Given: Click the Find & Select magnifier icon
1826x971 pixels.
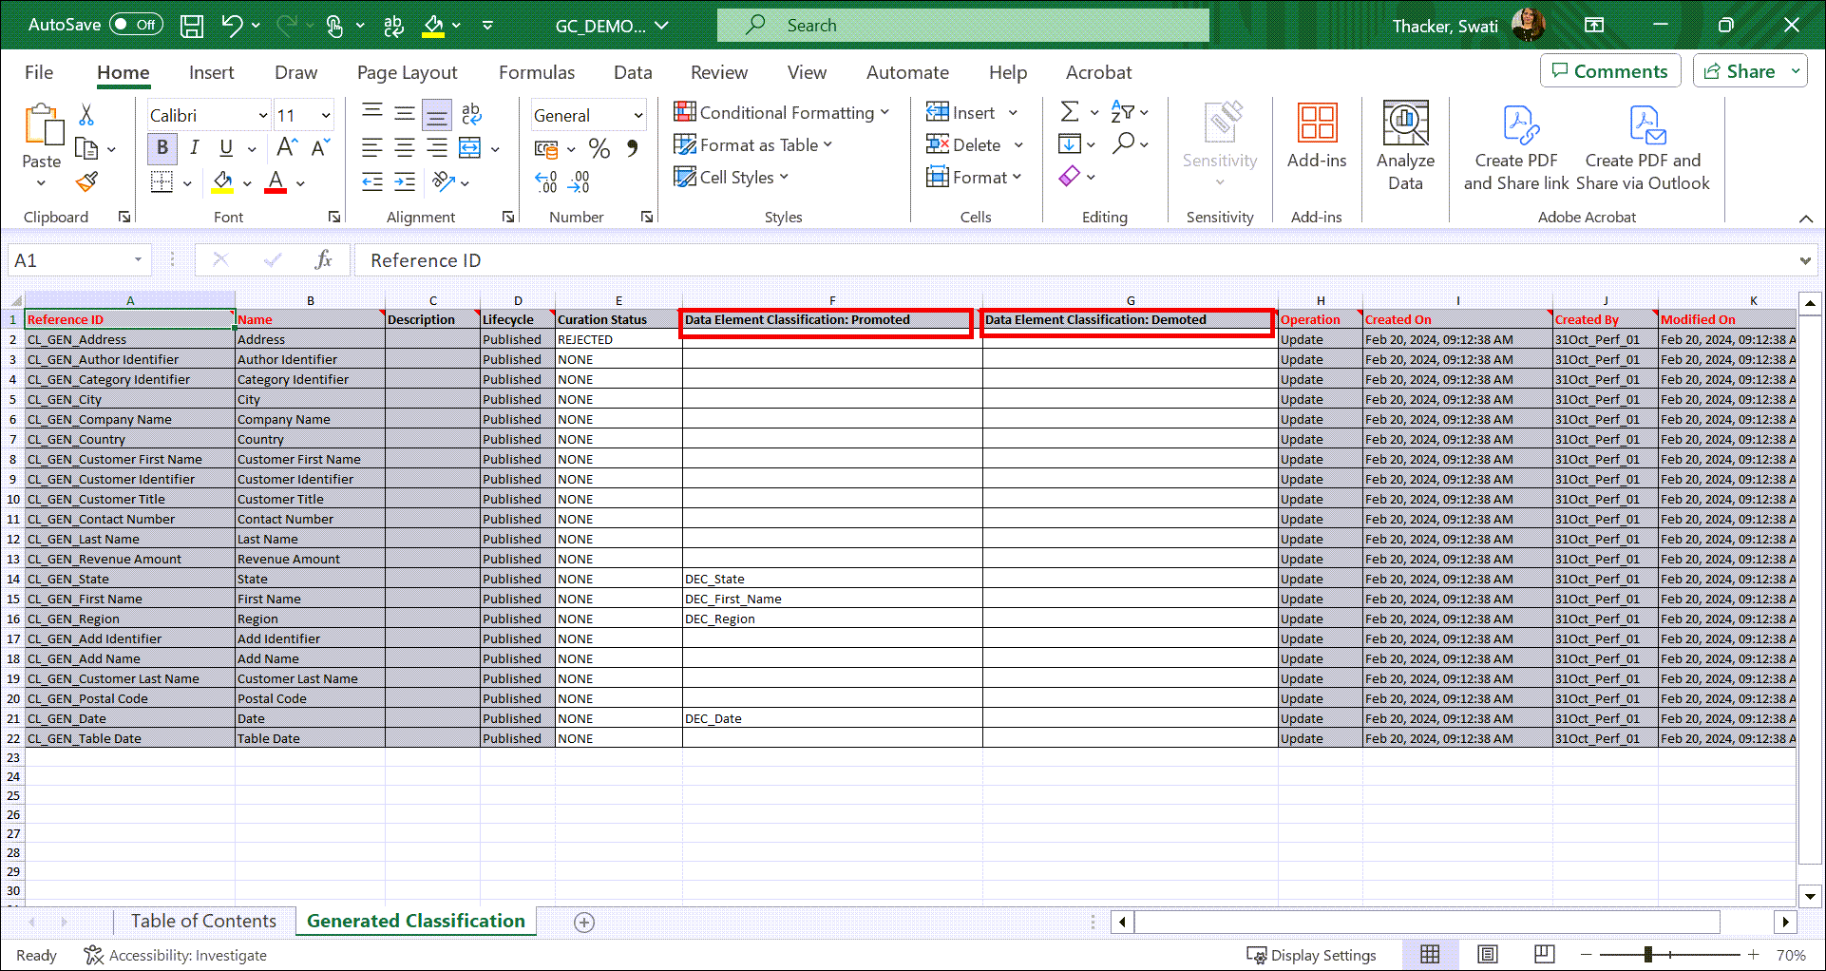Looking at the screenshot, I should tap(1124, 144).
